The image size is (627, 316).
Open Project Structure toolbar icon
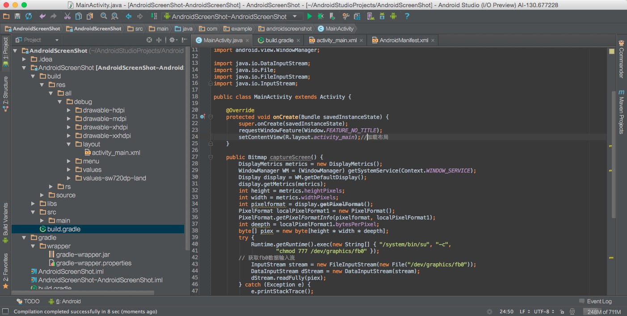point(357,16)
